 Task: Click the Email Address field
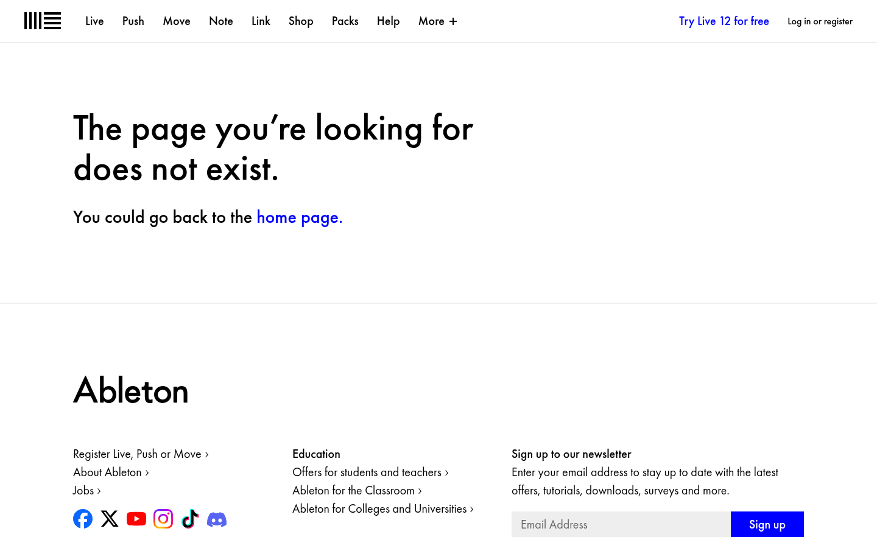(621, 524)
